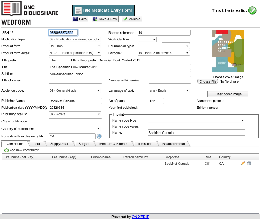This screenshot has height=221, width=261.
Task: Switch to the SupplyDetail tab
Action: pos(59,144)
